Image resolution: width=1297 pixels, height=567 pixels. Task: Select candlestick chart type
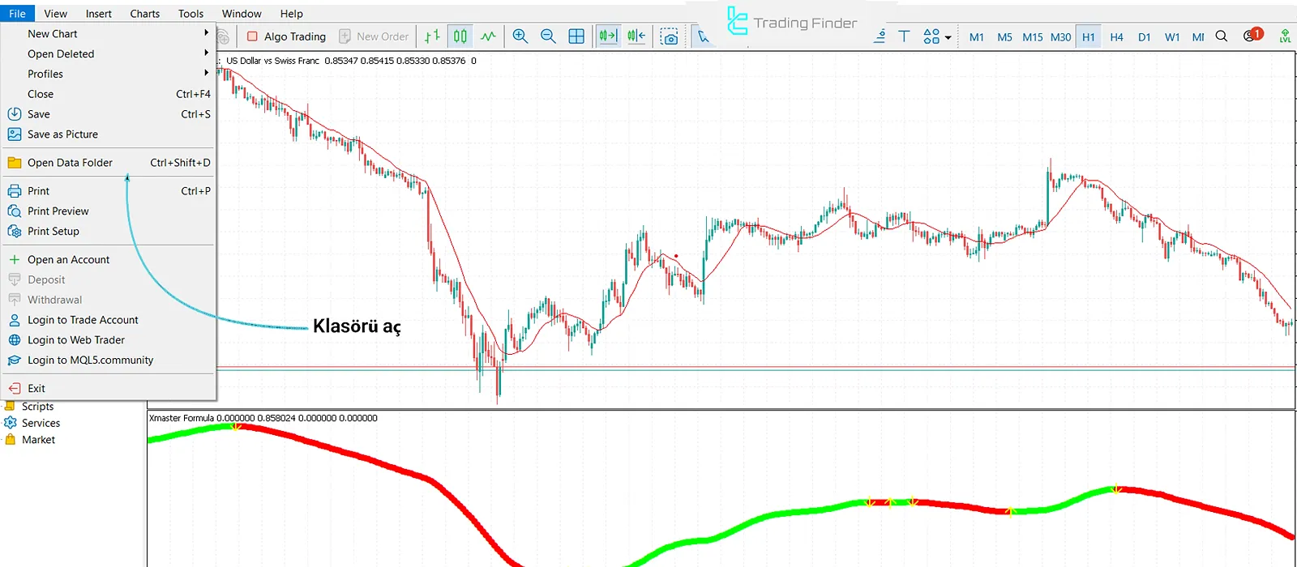point(460,36)
